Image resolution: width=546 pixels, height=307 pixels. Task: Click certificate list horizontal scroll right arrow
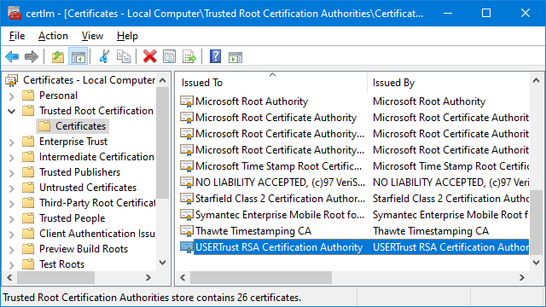(x=521, y=278)
